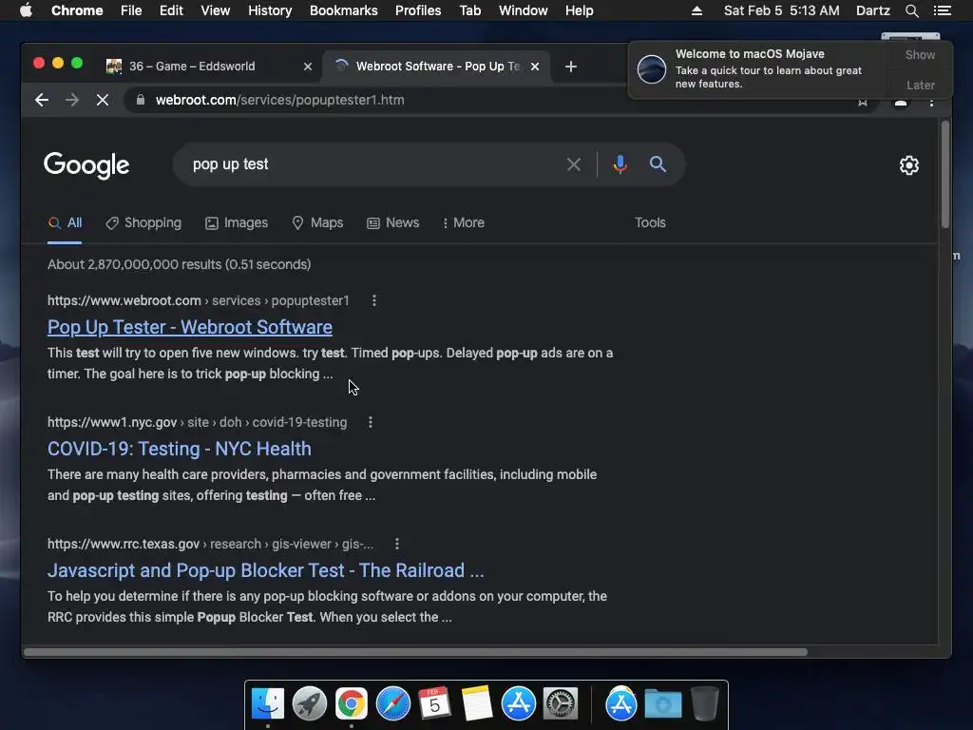Open Spotlight search in menu bar
973x730 pixels.
pyautogui.click(x=911, y=10)
